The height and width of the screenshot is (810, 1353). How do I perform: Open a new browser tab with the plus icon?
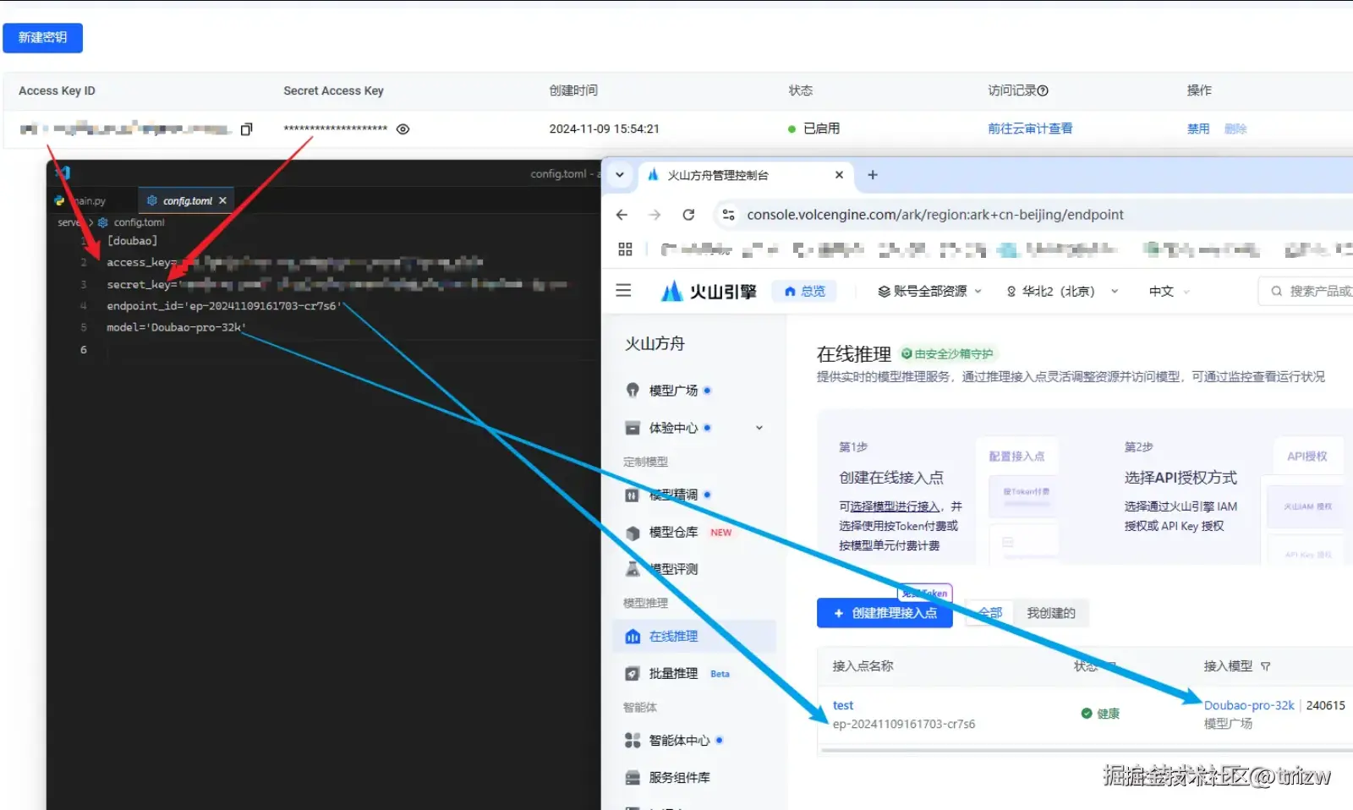coord(873,175)
